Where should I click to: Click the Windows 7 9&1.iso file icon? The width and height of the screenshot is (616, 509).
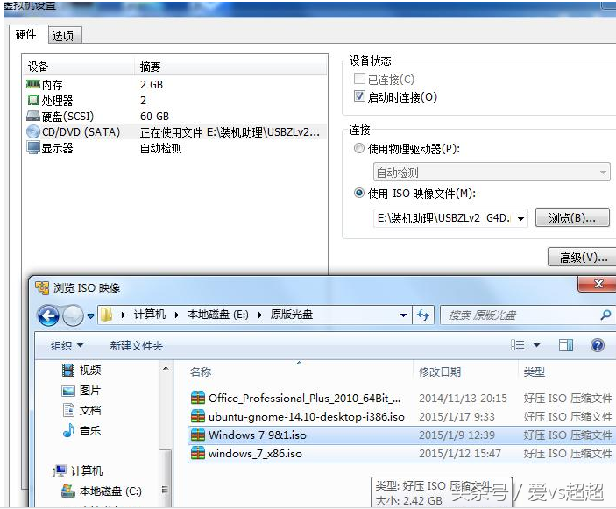[x=198, y=435]
